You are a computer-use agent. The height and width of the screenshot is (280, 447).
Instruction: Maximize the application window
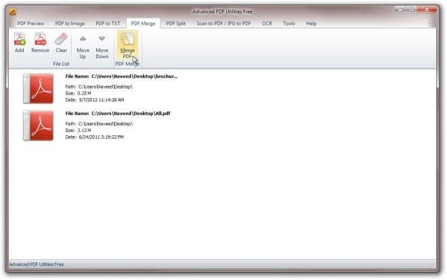click(x=411, y=9)
